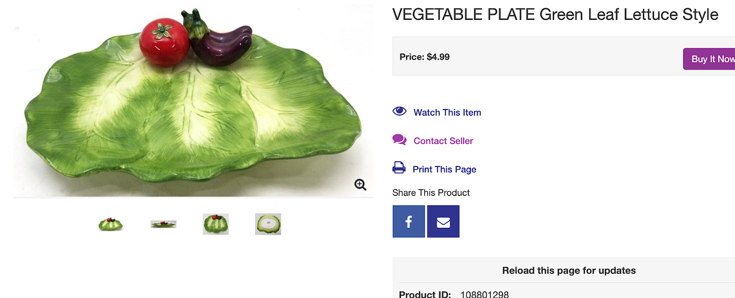Click the $4.99 price text
The width and height of the screenshot is (735, 298).
pos(438,57)
